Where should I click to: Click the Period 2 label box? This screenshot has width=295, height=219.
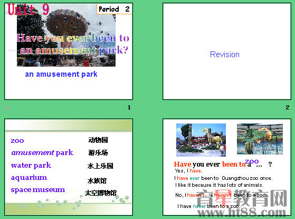pos(115,9)
